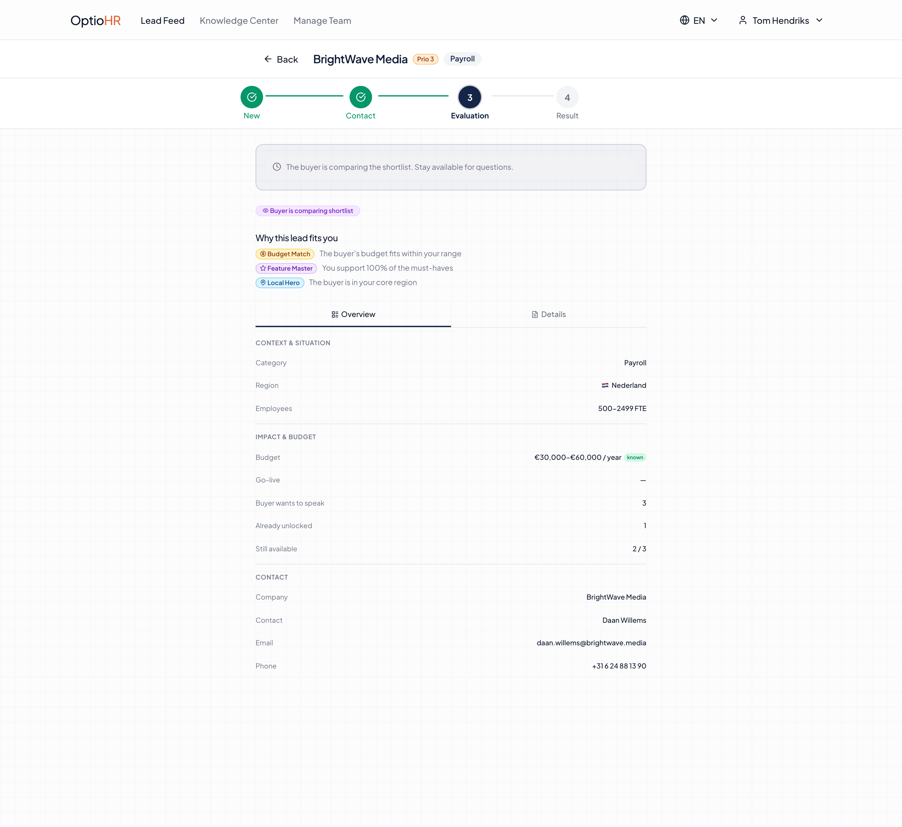Viewport: 902px width, 827px height.
Task: Go to Manage Team
Action: point(322,21)
